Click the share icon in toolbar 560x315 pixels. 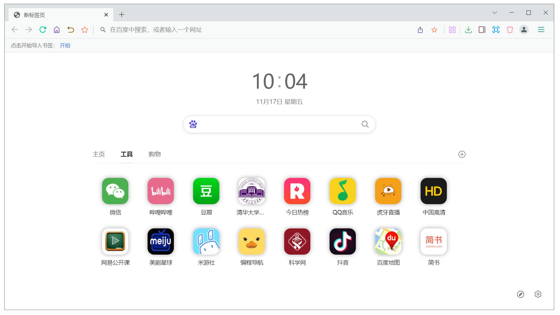click(420, 30)
